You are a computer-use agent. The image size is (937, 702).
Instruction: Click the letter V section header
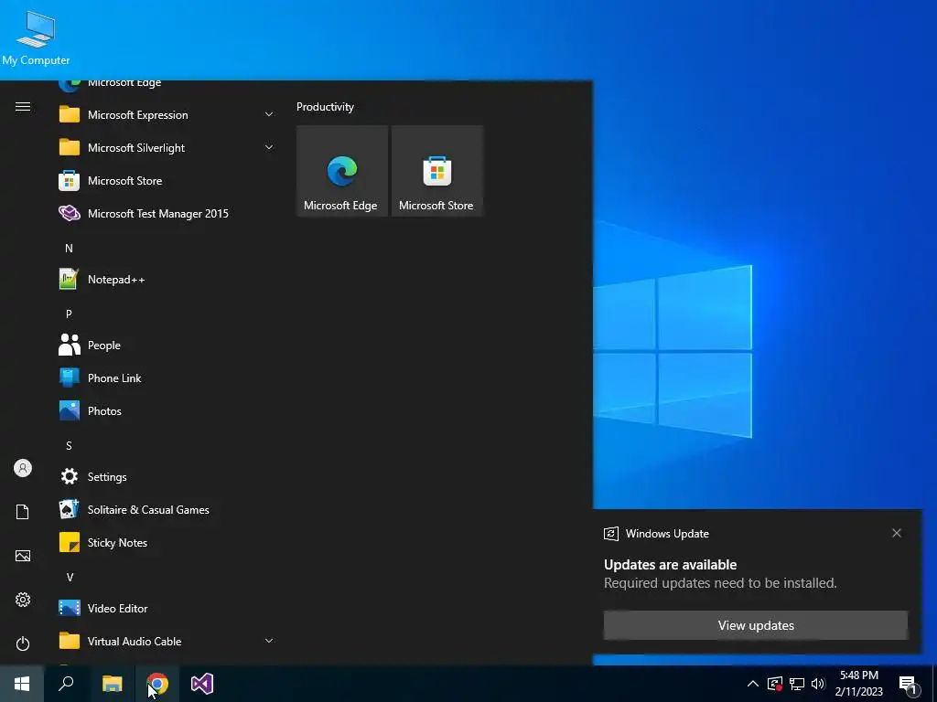tap(70, 578)
